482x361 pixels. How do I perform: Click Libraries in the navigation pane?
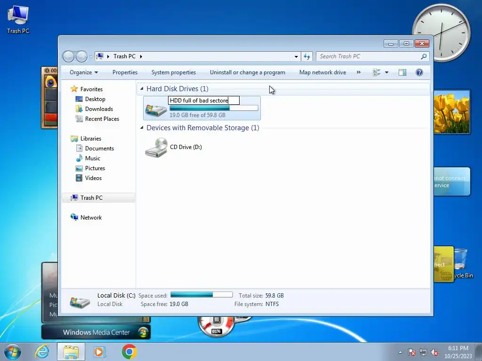[91, 139]
